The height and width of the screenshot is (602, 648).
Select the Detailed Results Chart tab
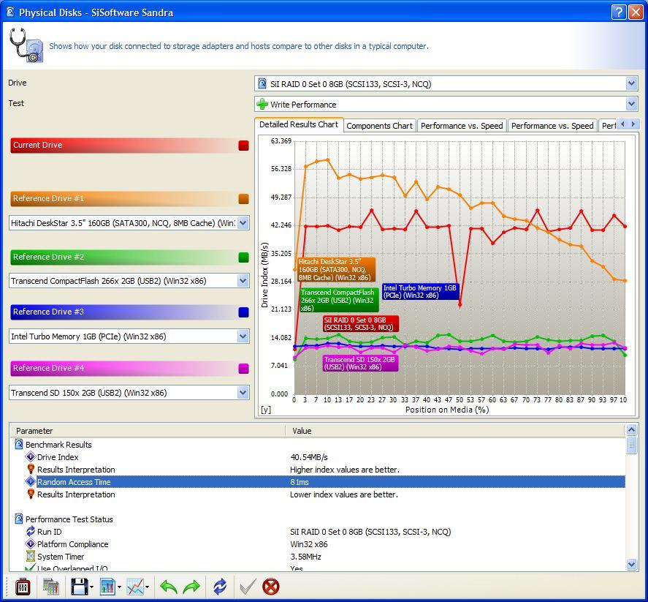[x=299, y=124]
